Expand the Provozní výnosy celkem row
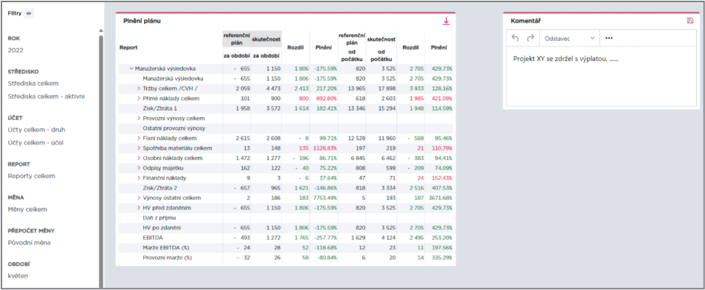The height and width of the screenshot is (290, 705). (138, 118)
